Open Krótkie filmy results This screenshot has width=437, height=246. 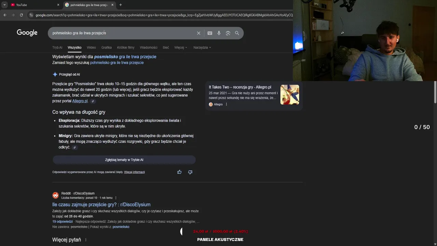[x=126, y=47]
